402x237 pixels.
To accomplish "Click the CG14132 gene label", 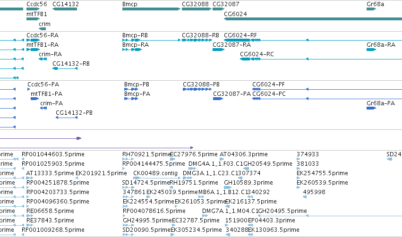I will (x=66, y=4).
